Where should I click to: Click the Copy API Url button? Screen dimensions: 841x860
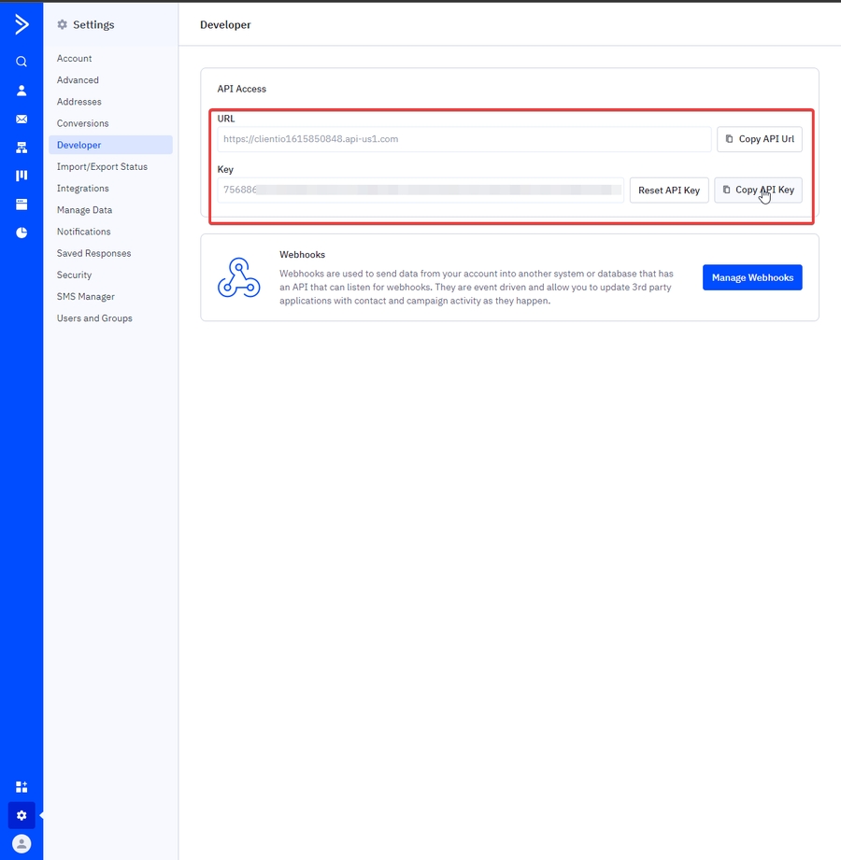click(x=760, y=138)
